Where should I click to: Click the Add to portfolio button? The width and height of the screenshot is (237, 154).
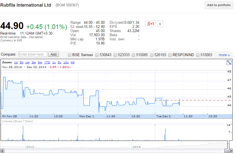[219, 5]
